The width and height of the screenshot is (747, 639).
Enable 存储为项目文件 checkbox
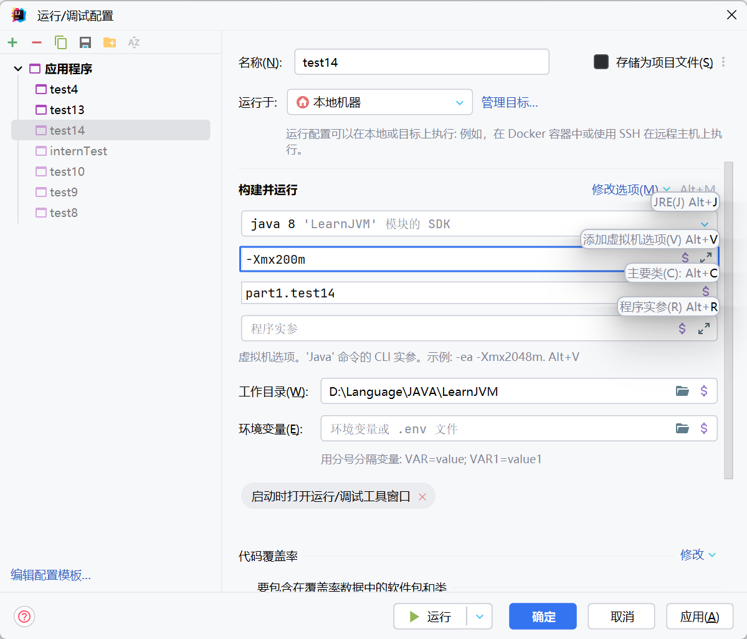[x=601, y=62]
